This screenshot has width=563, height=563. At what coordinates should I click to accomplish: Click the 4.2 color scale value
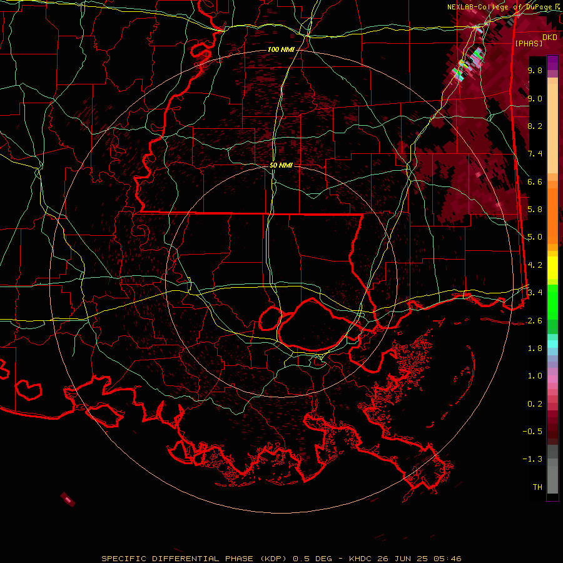coord(535,265)
